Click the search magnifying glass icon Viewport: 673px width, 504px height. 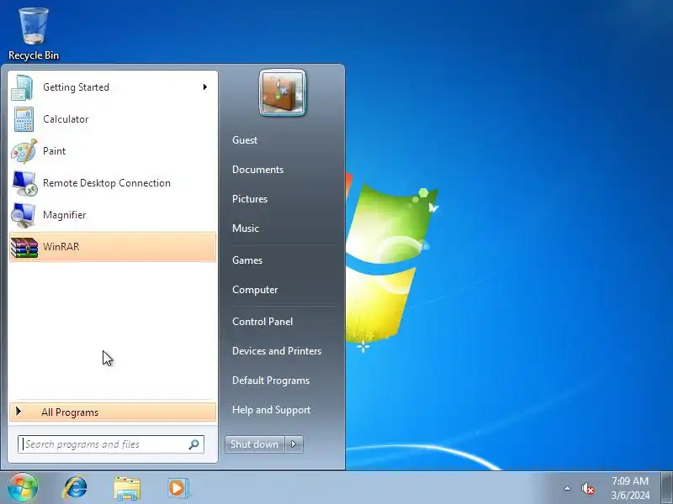(x=193, y=444)
